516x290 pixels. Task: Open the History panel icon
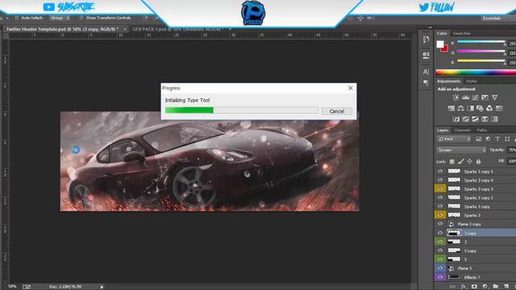[x=426, y=39]
